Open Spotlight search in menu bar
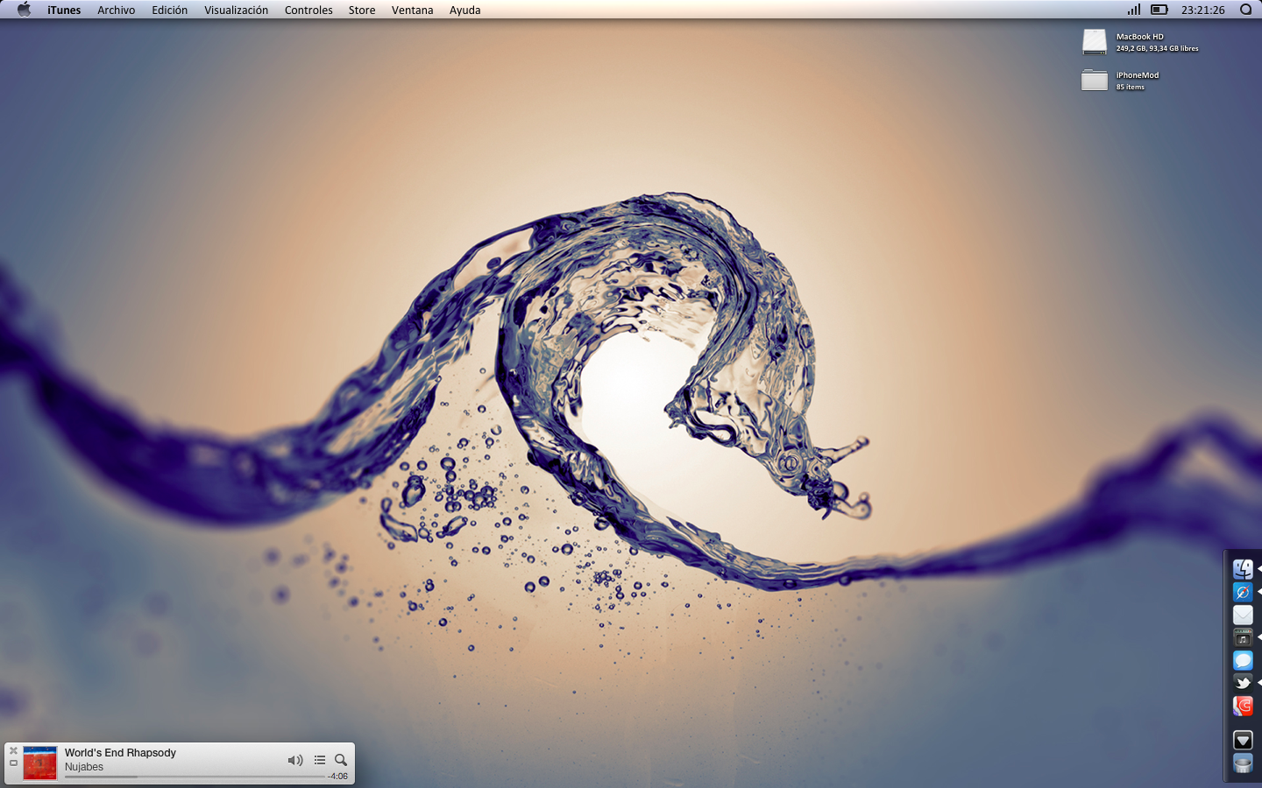The width and height of the screenshot is (1262, 788). click(1245, 10)
